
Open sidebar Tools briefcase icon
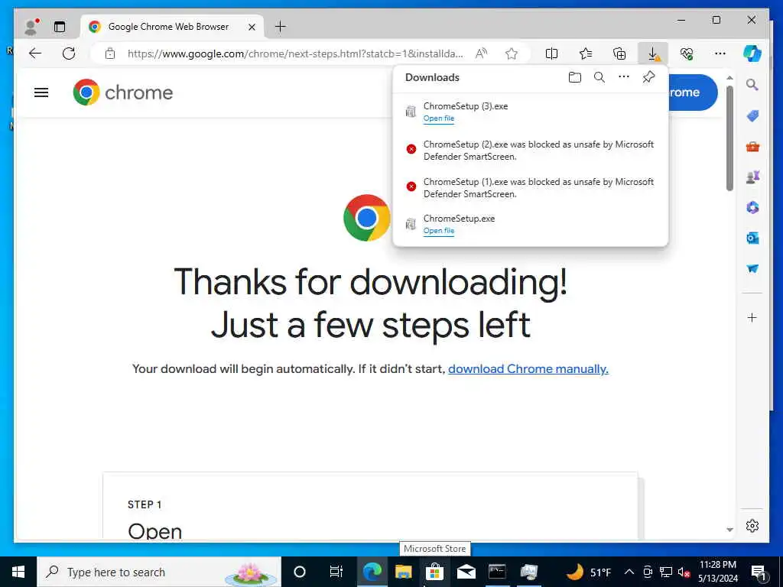point(752,147)
